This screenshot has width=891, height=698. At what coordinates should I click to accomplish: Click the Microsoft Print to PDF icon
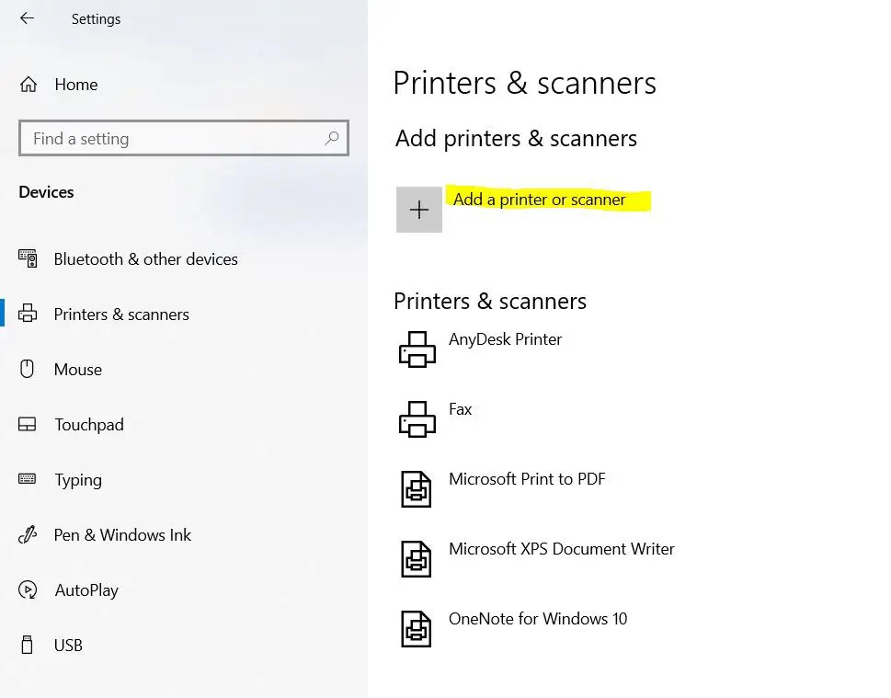pyautogui.click(x=417, y=489)
